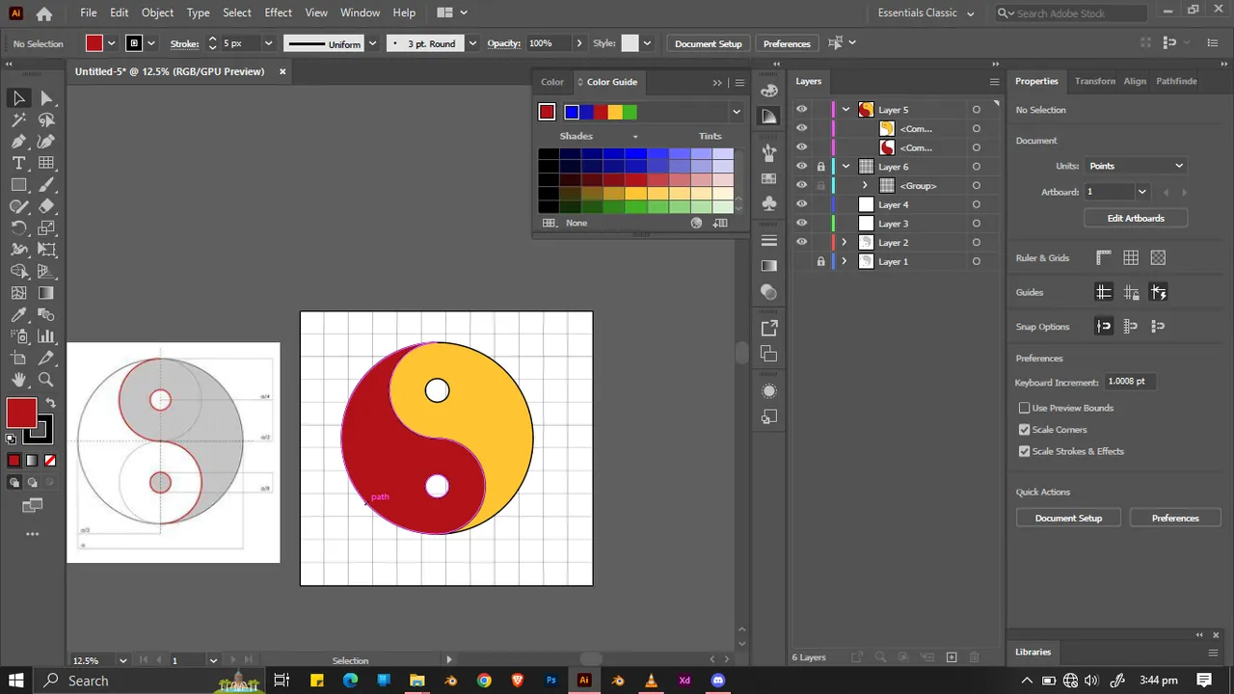Uncheck Scale Strokes & Effects checkbox
1234x694 pixels.
pyautogui.click(x=1025, y=451)
